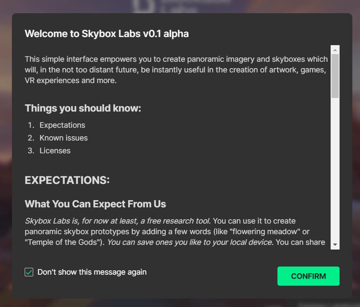Click the empty scrollbar track below the thumb
The height and width of the screenshot is (307, 360).
pos(335,169)
